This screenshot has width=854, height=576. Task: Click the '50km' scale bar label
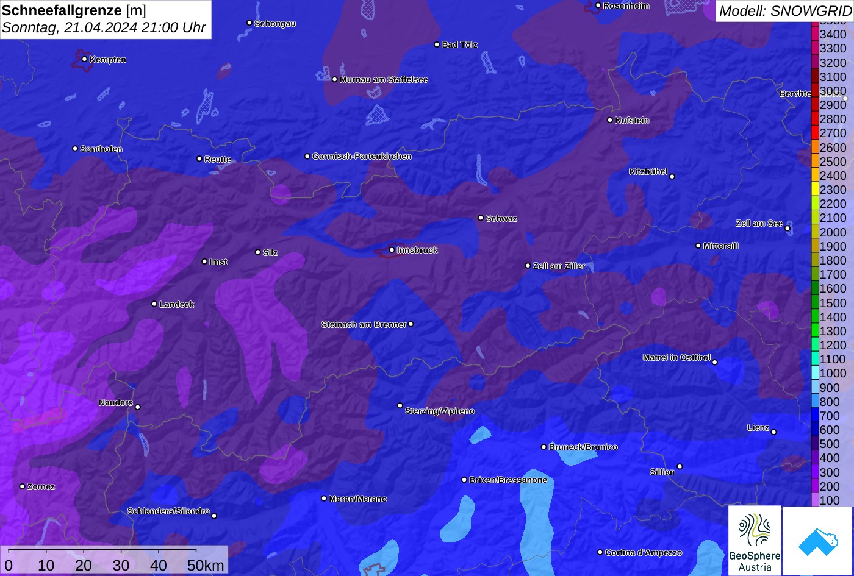(206, 565)
